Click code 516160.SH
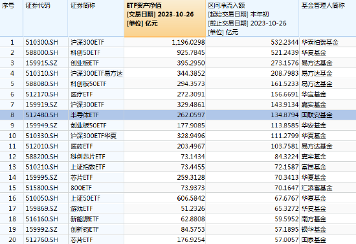Image resolution: width=356 pixels, height=244 pixels. 42,219
